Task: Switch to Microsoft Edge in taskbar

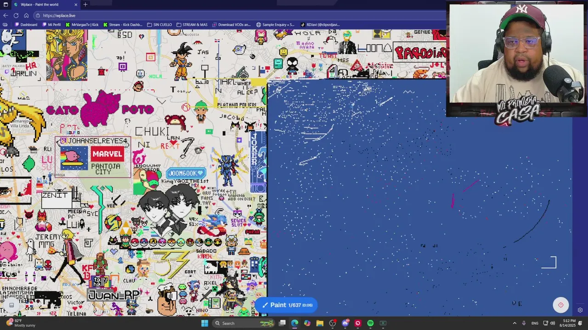Action: 294,323
